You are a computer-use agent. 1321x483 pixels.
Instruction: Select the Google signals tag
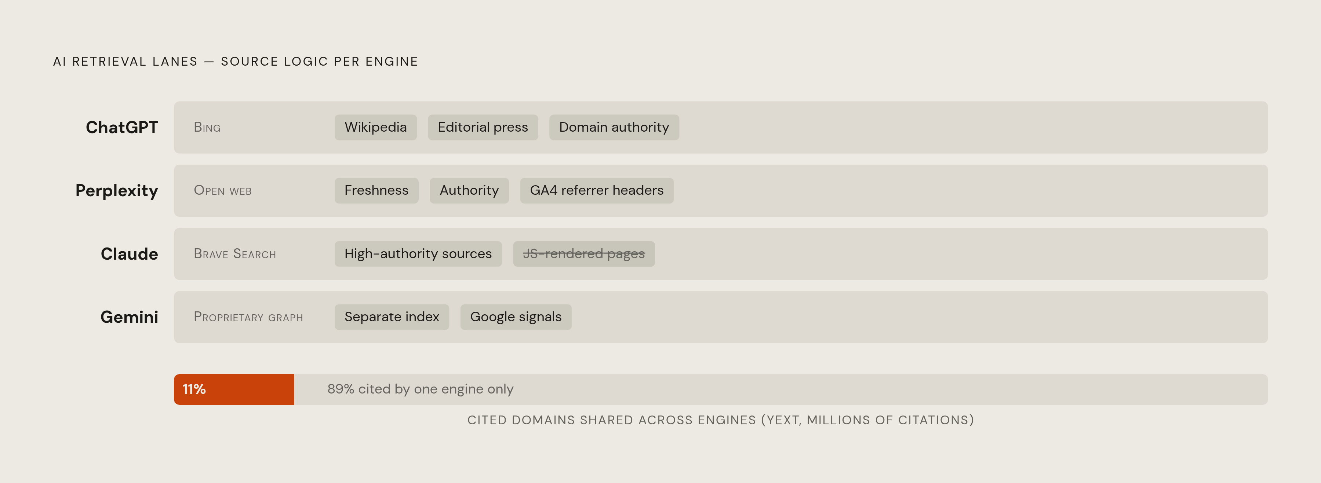pos(516,317)
